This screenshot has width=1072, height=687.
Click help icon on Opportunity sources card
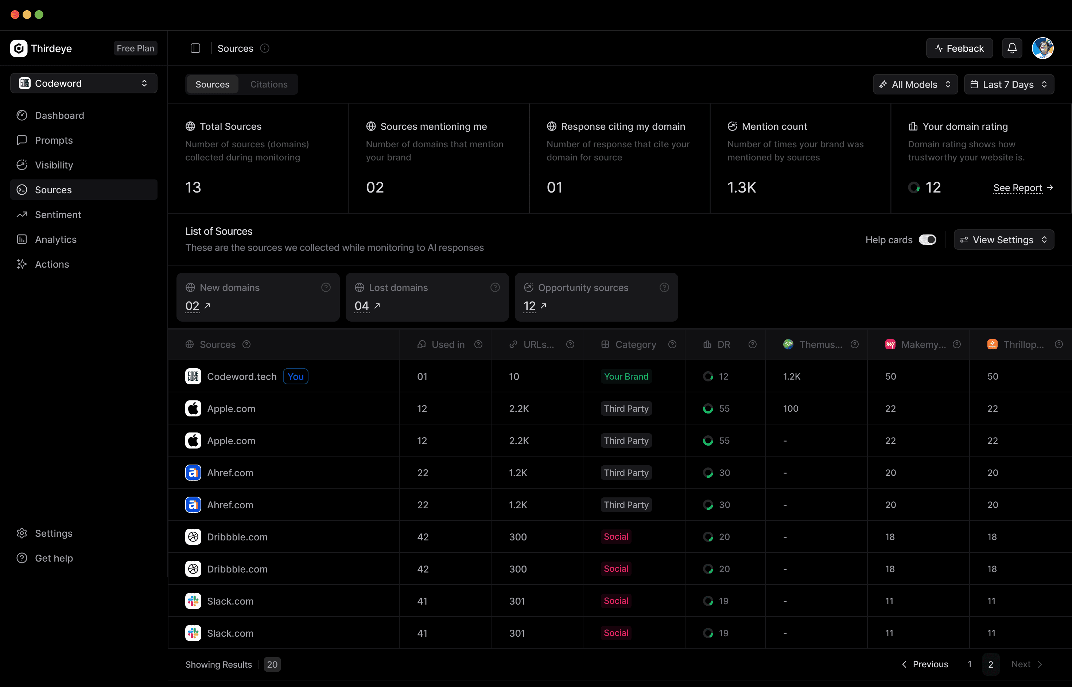(x=664, y=288)
